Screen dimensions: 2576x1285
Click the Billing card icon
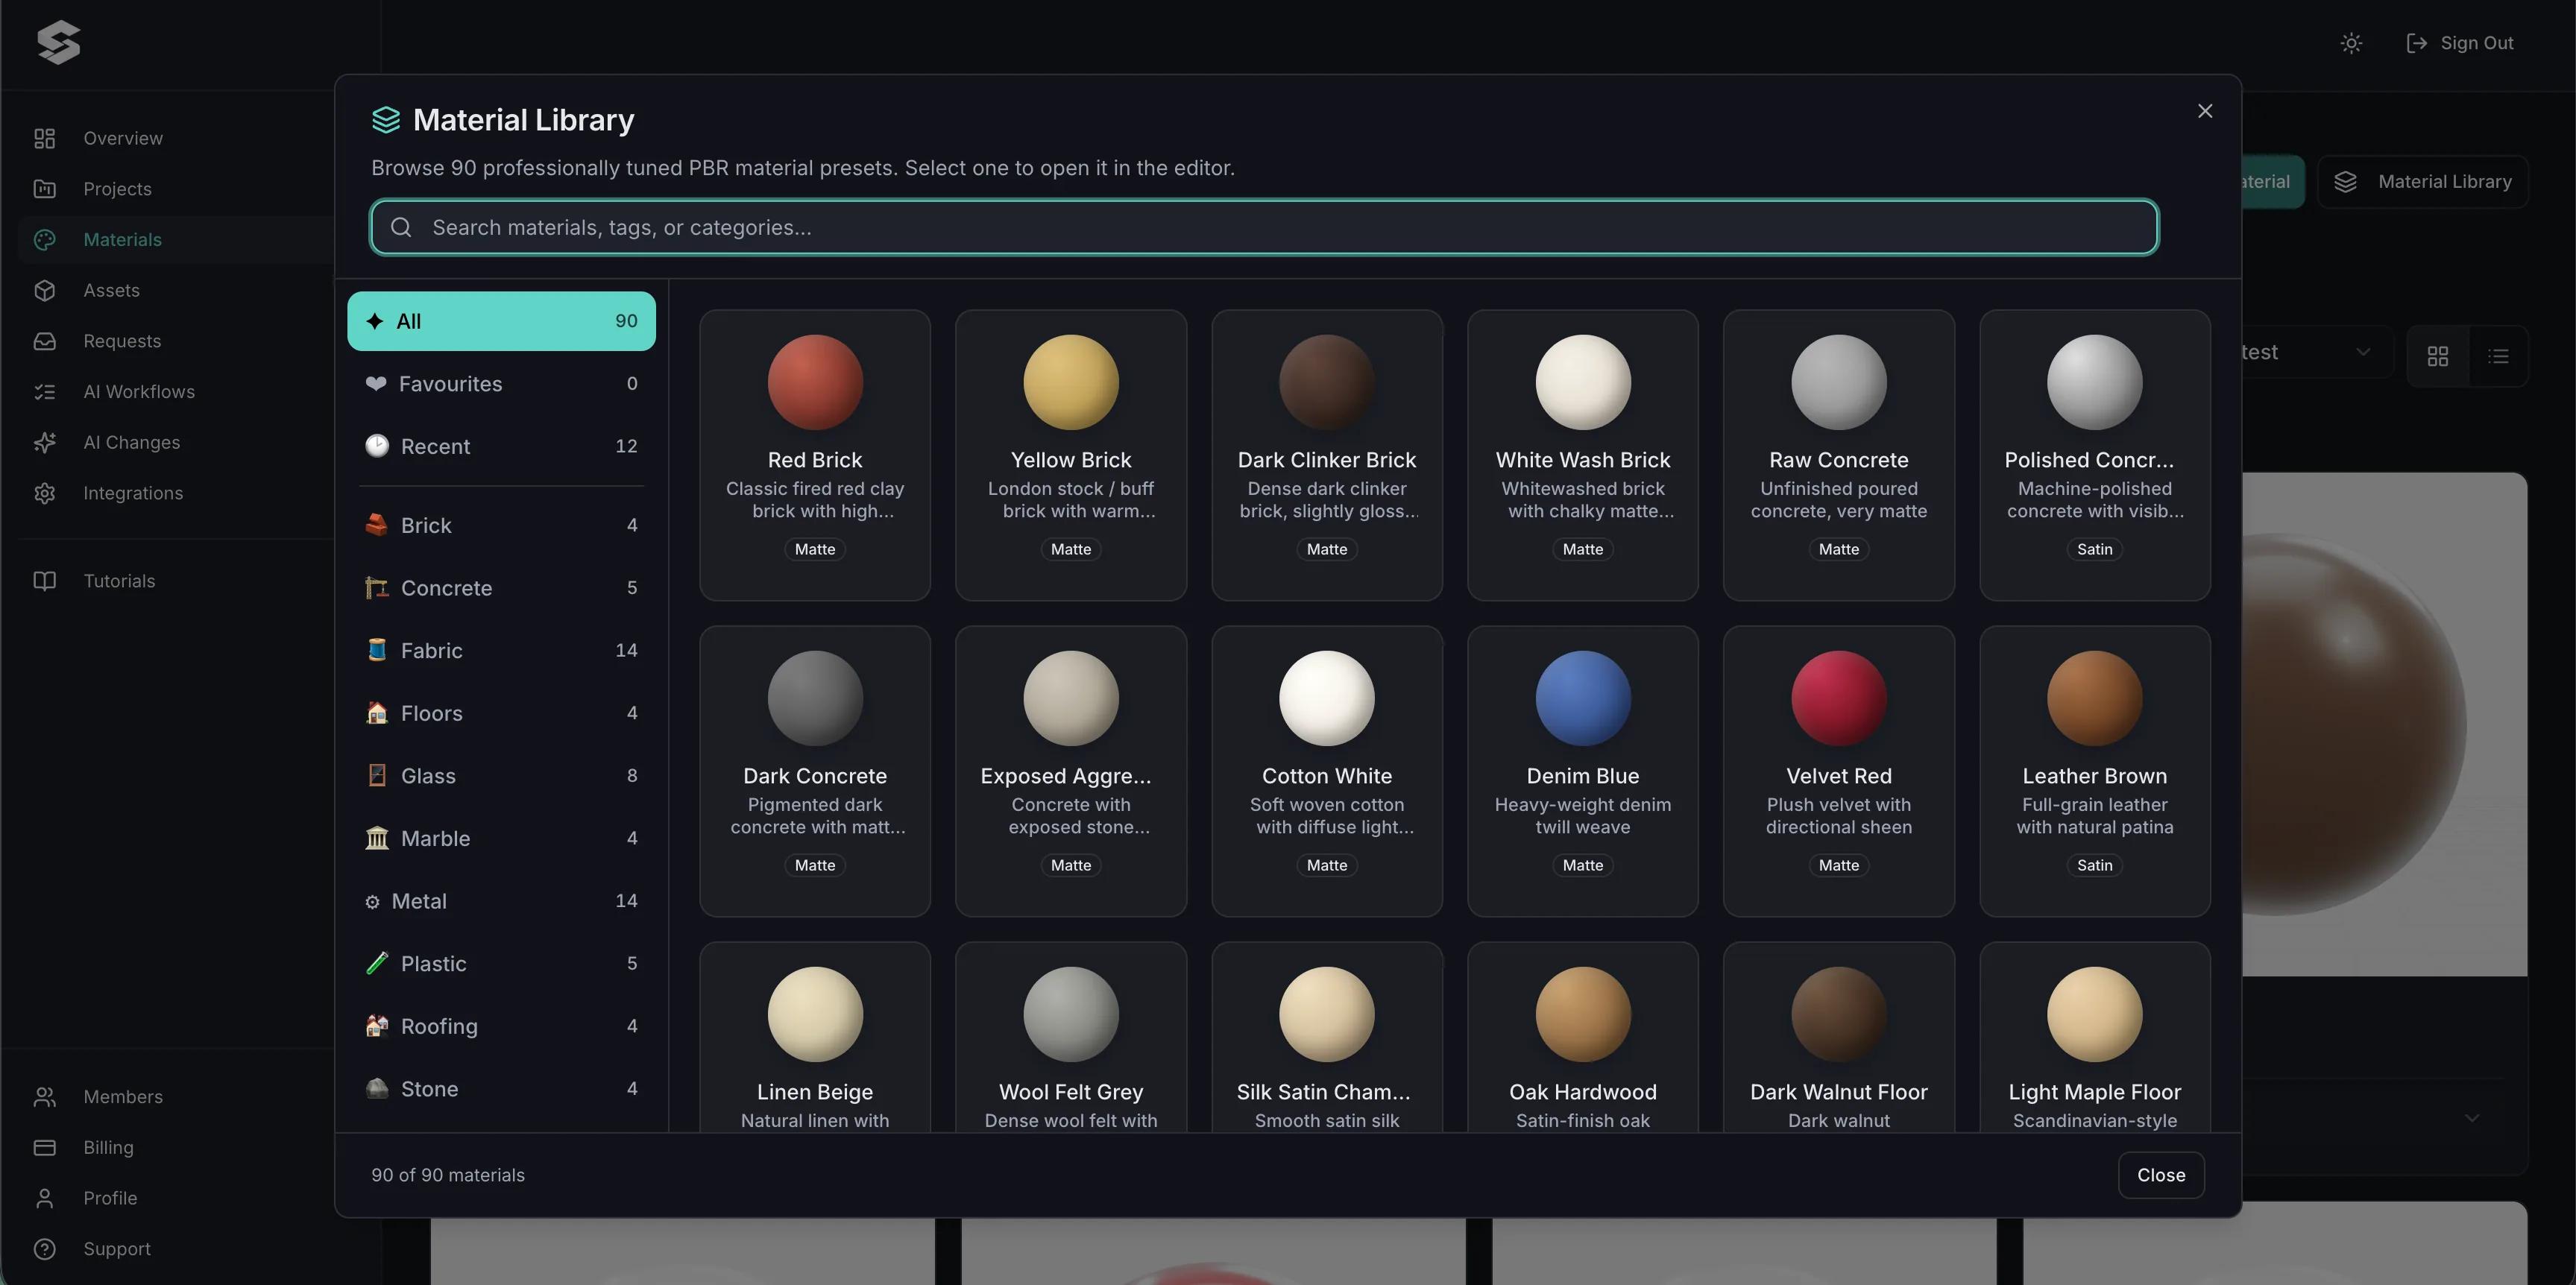[44, 1148]
